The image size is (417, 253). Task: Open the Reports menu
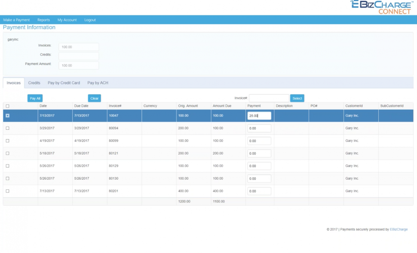point(44,19)
